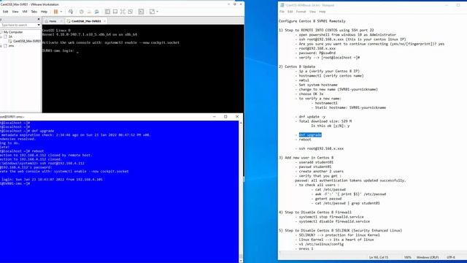Open VMware View menu

click(15, 12)
